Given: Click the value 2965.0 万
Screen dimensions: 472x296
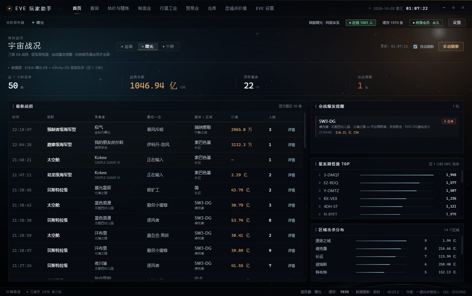Looking at the screenshot, I should pos(241,130).
